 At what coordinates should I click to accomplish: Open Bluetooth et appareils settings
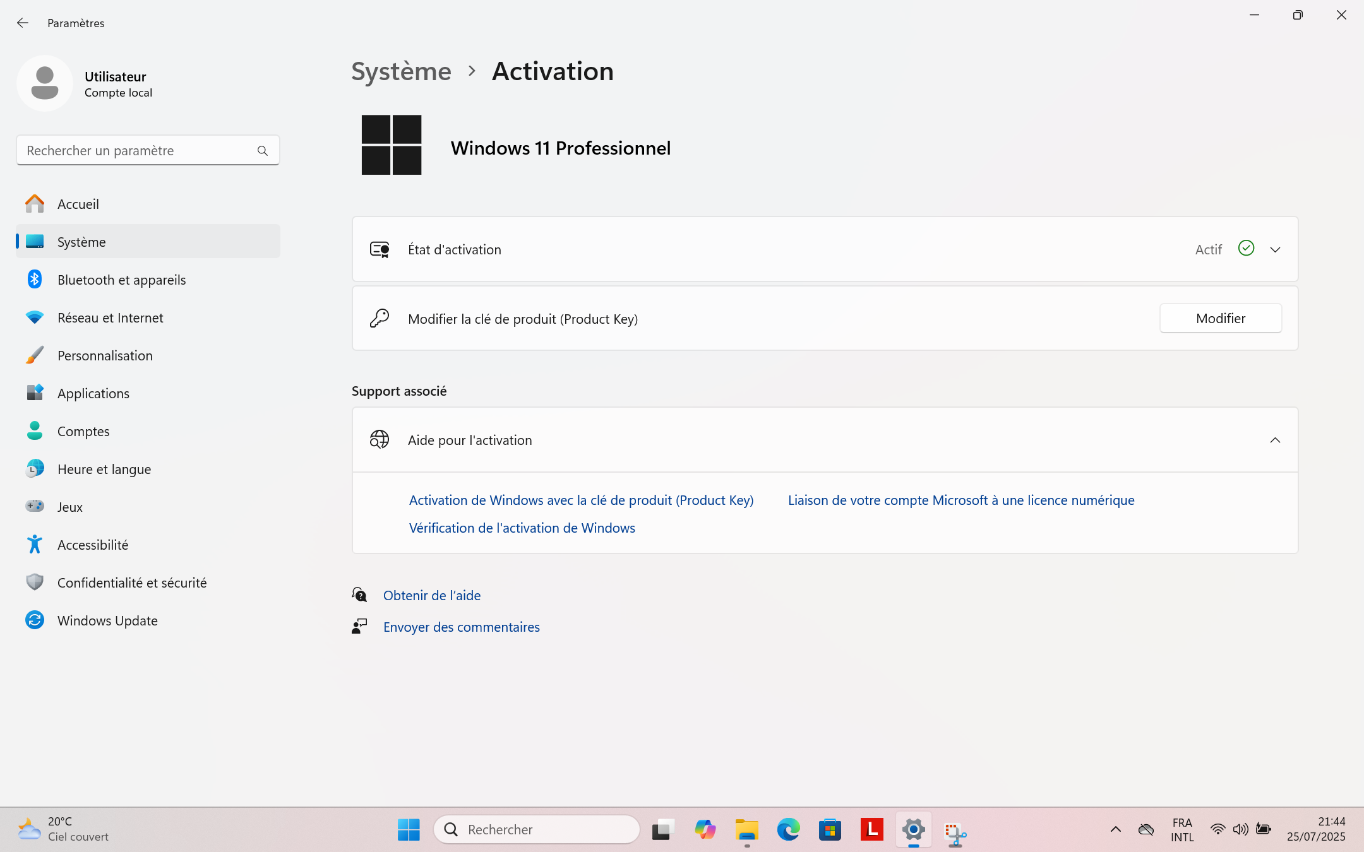pos(121,280)
